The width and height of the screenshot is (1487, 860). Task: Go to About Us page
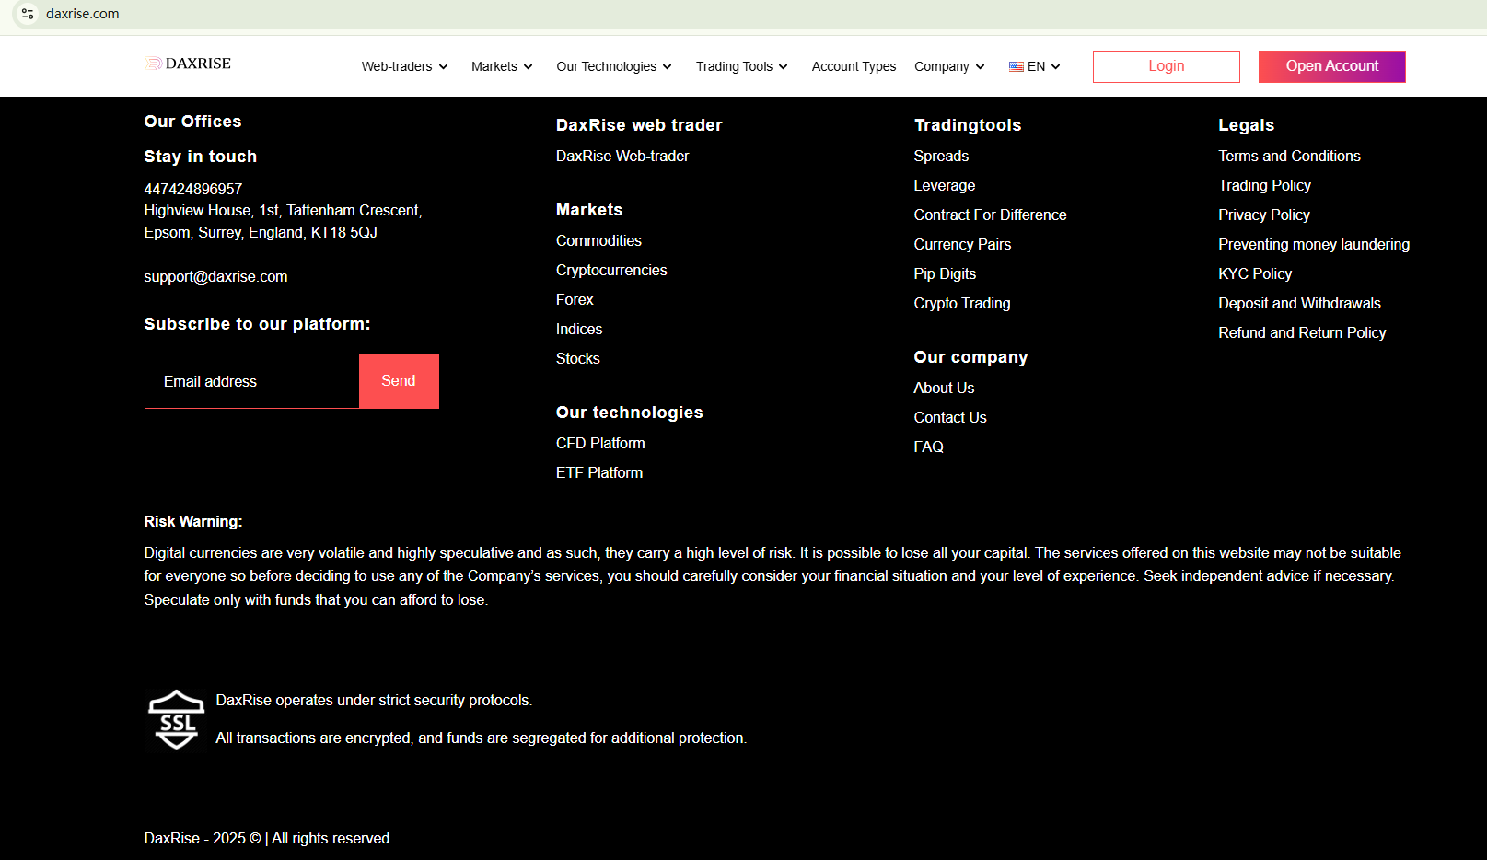(x=944, y=389)
